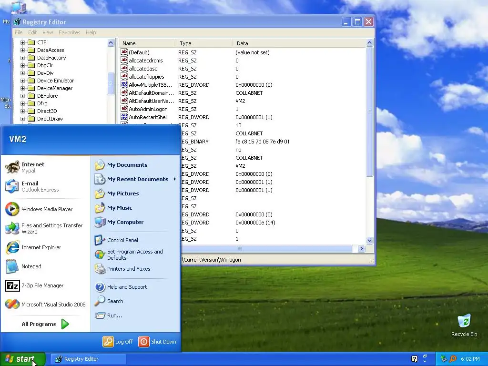Select the AltDefaultDomain... value row
The height and width of the screenshot is (366, 488).
click(147, 93)
